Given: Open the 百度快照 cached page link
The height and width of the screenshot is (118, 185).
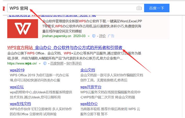Looking at the screenshot, I should pyautogui.click(x=57, y=64).
